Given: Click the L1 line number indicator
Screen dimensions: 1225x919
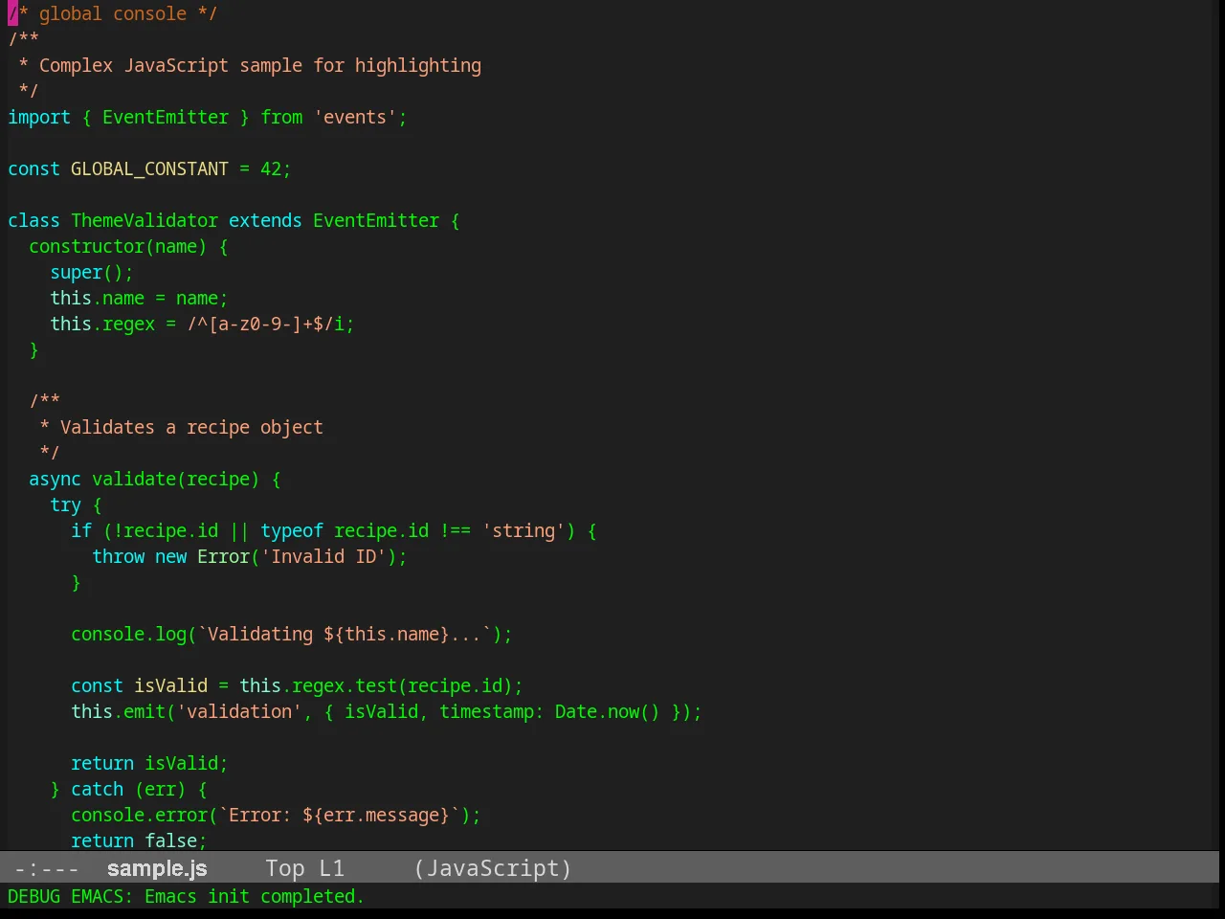Looking at the screenshot, I should (x=331, y=868).
